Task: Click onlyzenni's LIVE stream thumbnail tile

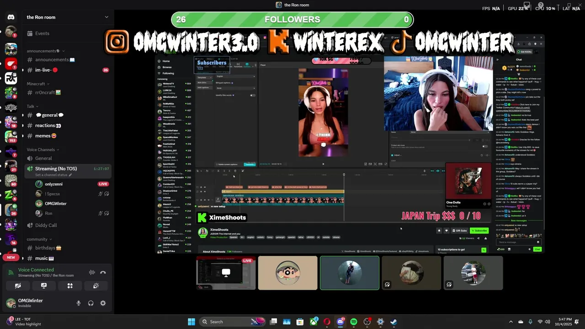Action: click(x=226, y=273)
